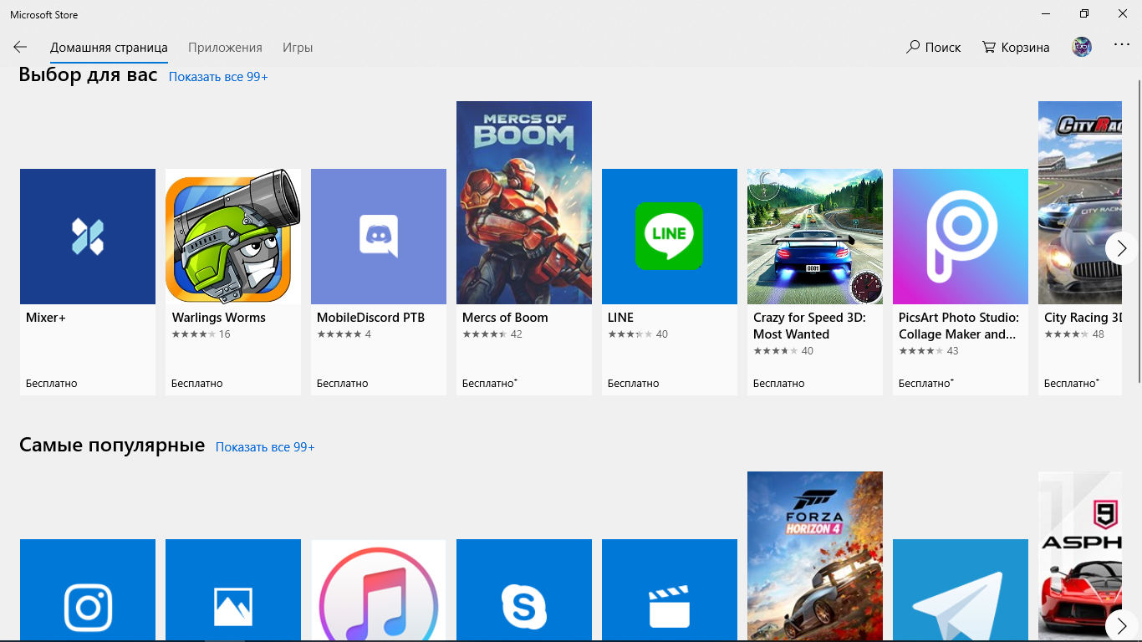Click the Корзина cart label
Image resolution: width=1142 pixels, height=642 pixels.
pyautogui.click(x=1026, y=48)
